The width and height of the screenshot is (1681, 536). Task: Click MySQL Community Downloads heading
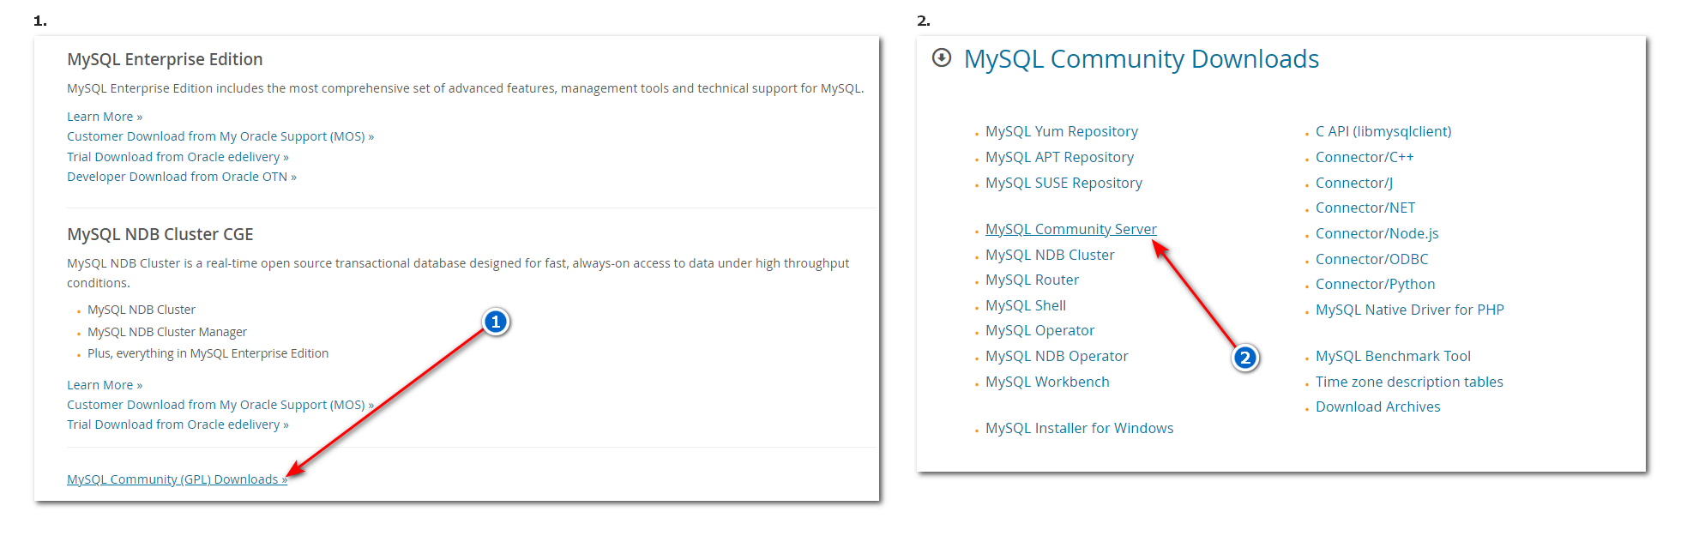pos(1141,58)
